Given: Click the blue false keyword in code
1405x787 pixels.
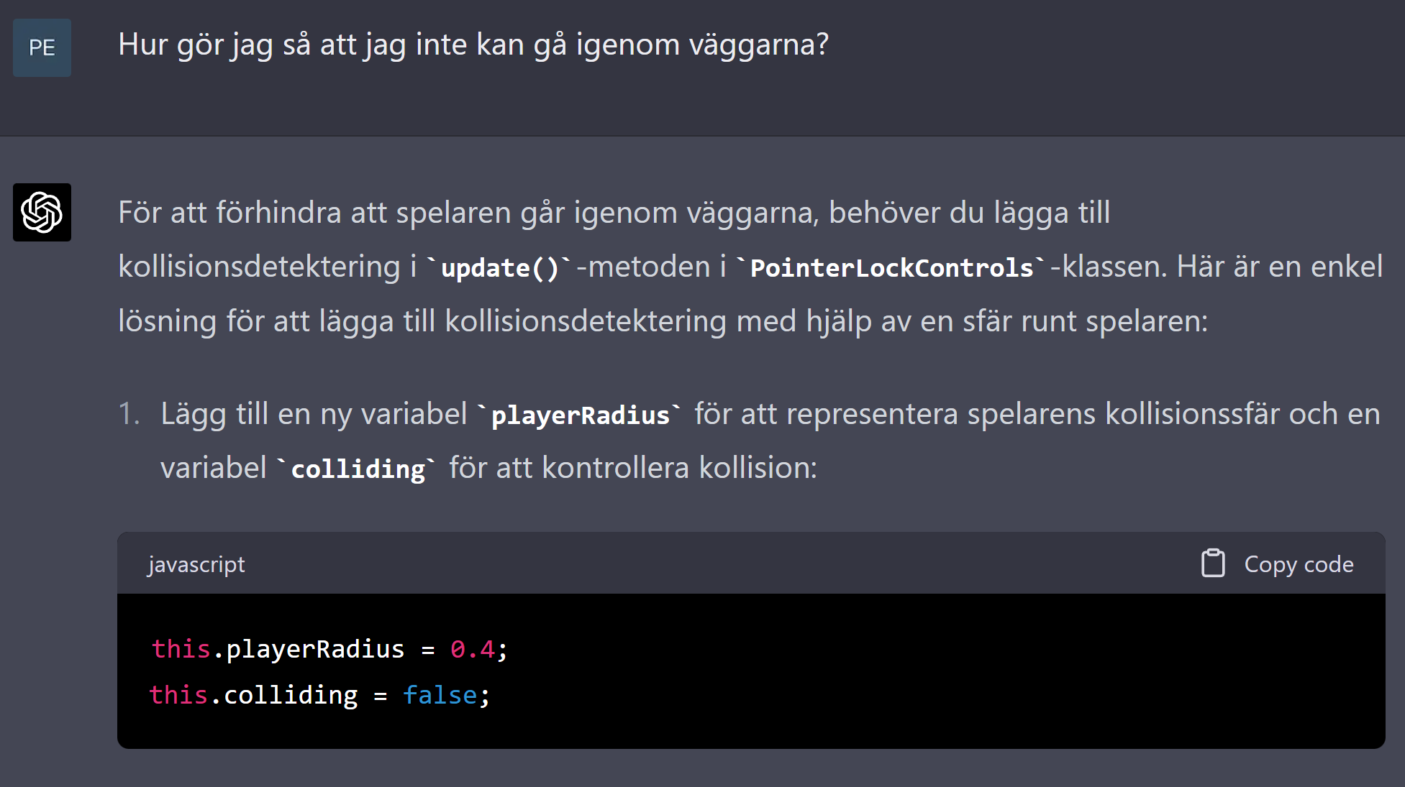Looking at the screenshot, I should 440,695.
